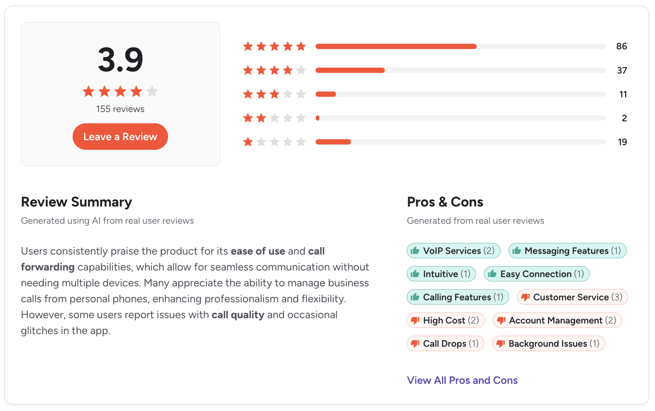Image resolution: width=655 pixels, height=411 pixels.
Task: Open View All Pros and Cons
Action: tap(462, 380)
